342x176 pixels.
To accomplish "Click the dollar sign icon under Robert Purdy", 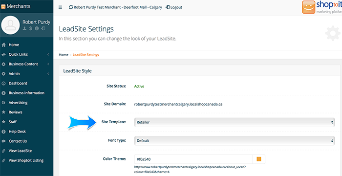I will (31, 28).
